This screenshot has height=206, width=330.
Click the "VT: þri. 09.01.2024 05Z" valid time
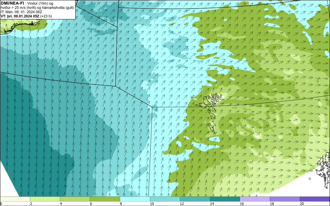(x=20, y=16)
